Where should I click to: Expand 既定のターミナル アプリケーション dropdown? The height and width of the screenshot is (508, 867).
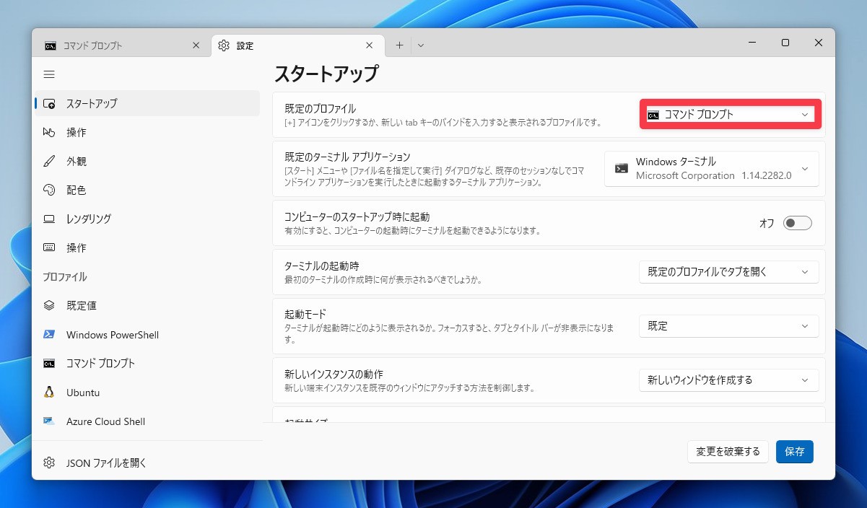[x=711, y=169]
